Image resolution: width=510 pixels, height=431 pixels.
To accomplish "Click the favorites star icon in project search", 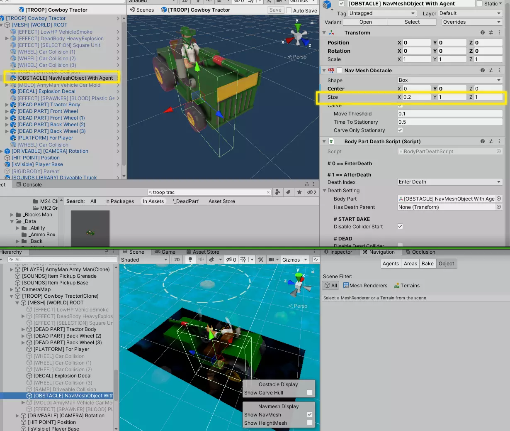I will (x=299, y=192).
